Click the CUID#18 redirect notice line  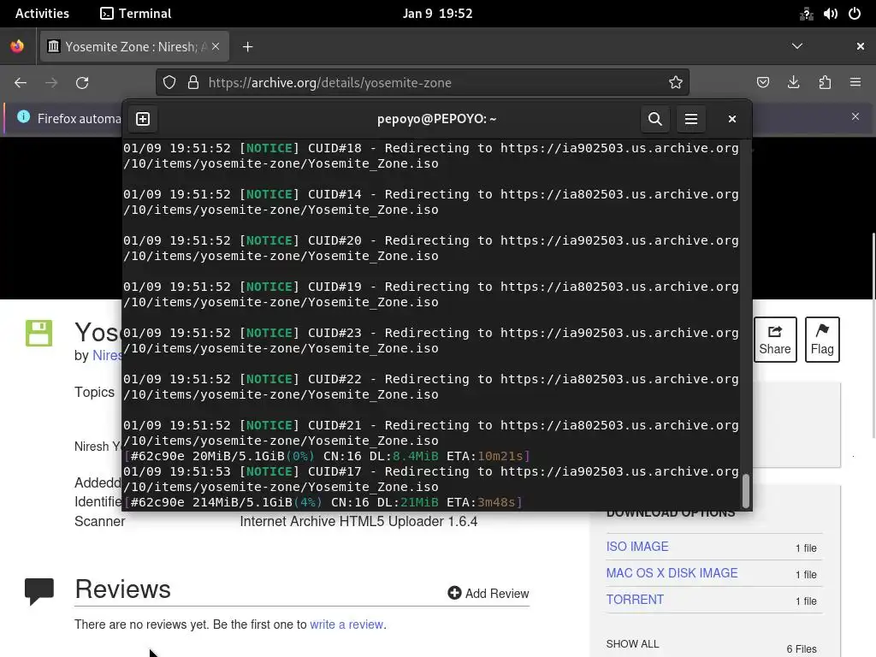tap(431, 156)
